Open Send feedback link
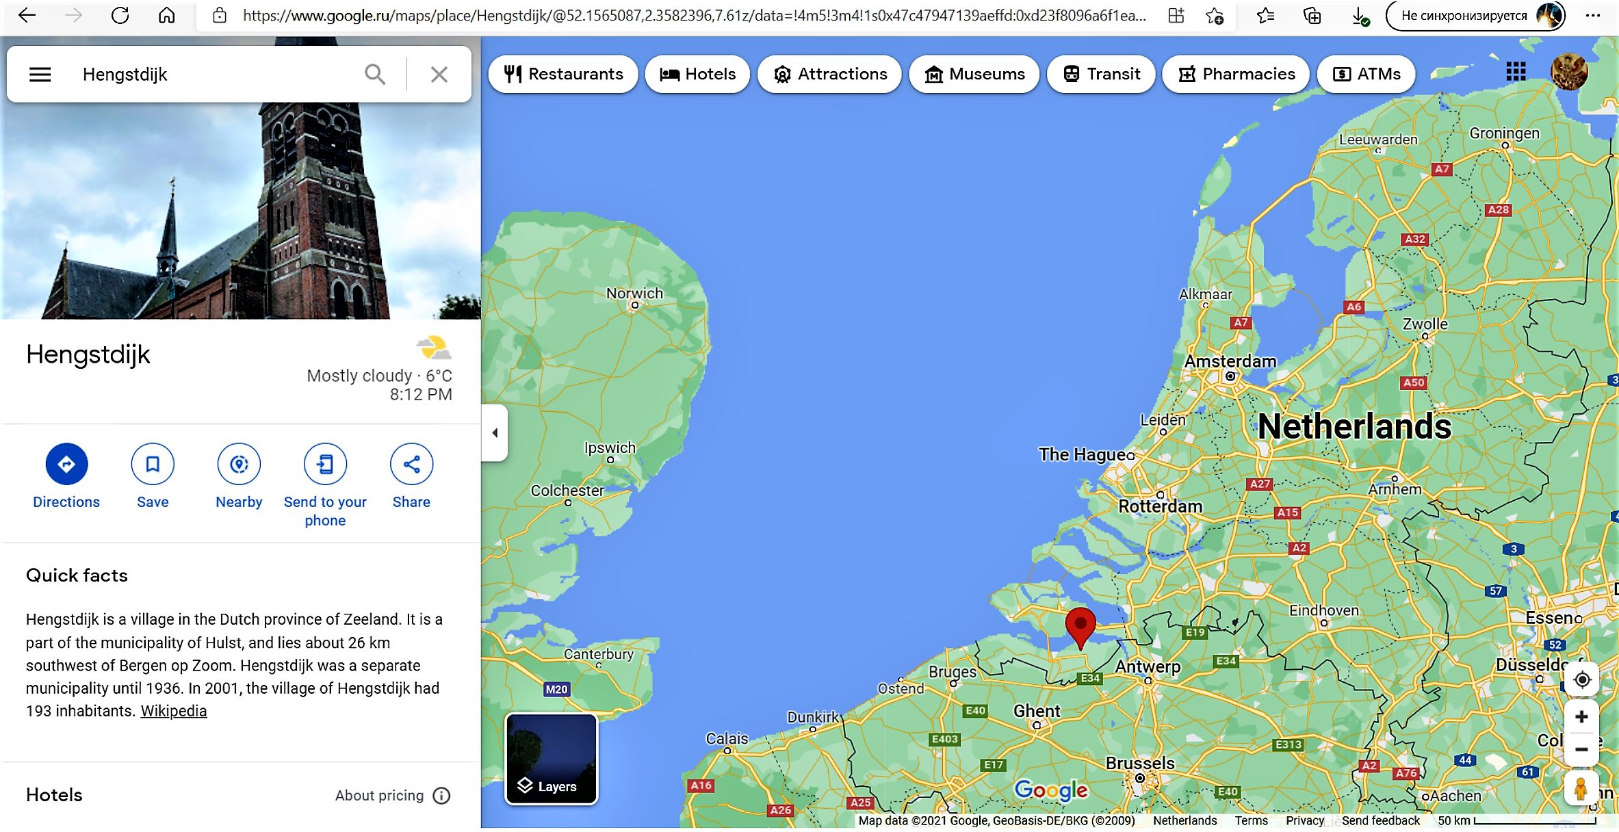Screen dimensions: 1619x832 pos(1380,820)
